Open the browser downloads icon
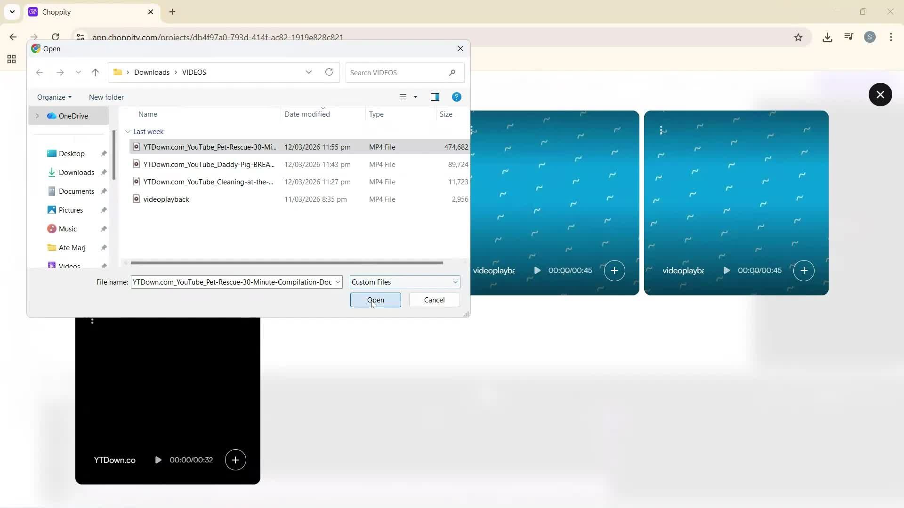 tap(827, 37)
